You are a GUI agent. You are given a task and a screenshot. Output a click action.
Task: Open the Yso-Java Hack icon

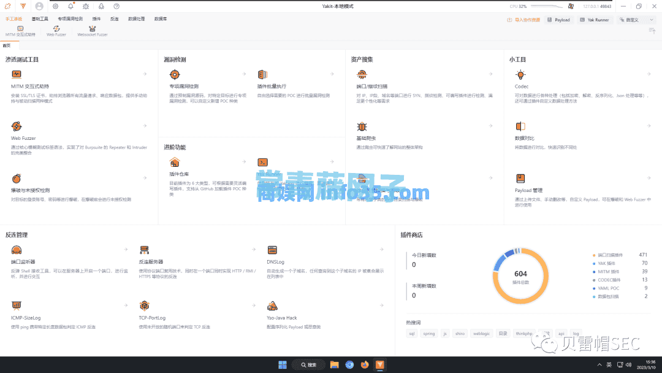(x=272, y=306)
